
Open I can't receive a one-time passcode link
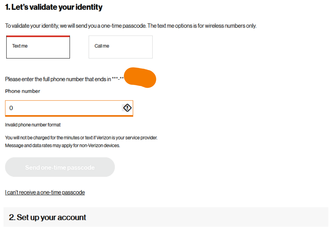(45, 193)
